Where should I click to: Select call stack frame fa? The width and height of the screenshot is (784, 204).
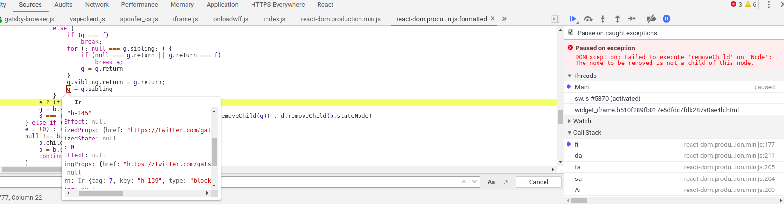(674, 167)
